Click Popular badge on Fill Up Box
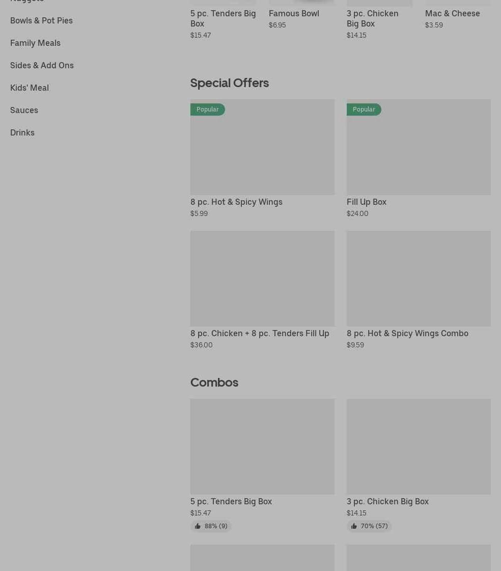Screen dimensions: 501x571 click(x=364, y=110)
